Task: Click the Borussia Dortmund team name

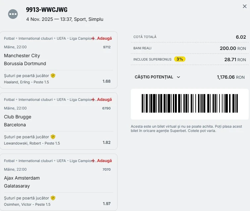Action: (25, 63)
